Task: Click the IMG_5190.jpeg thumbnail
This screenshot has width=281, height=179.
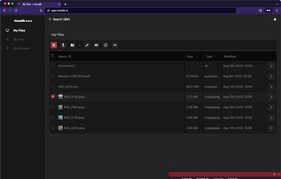Action: click(x=60, y=97)
